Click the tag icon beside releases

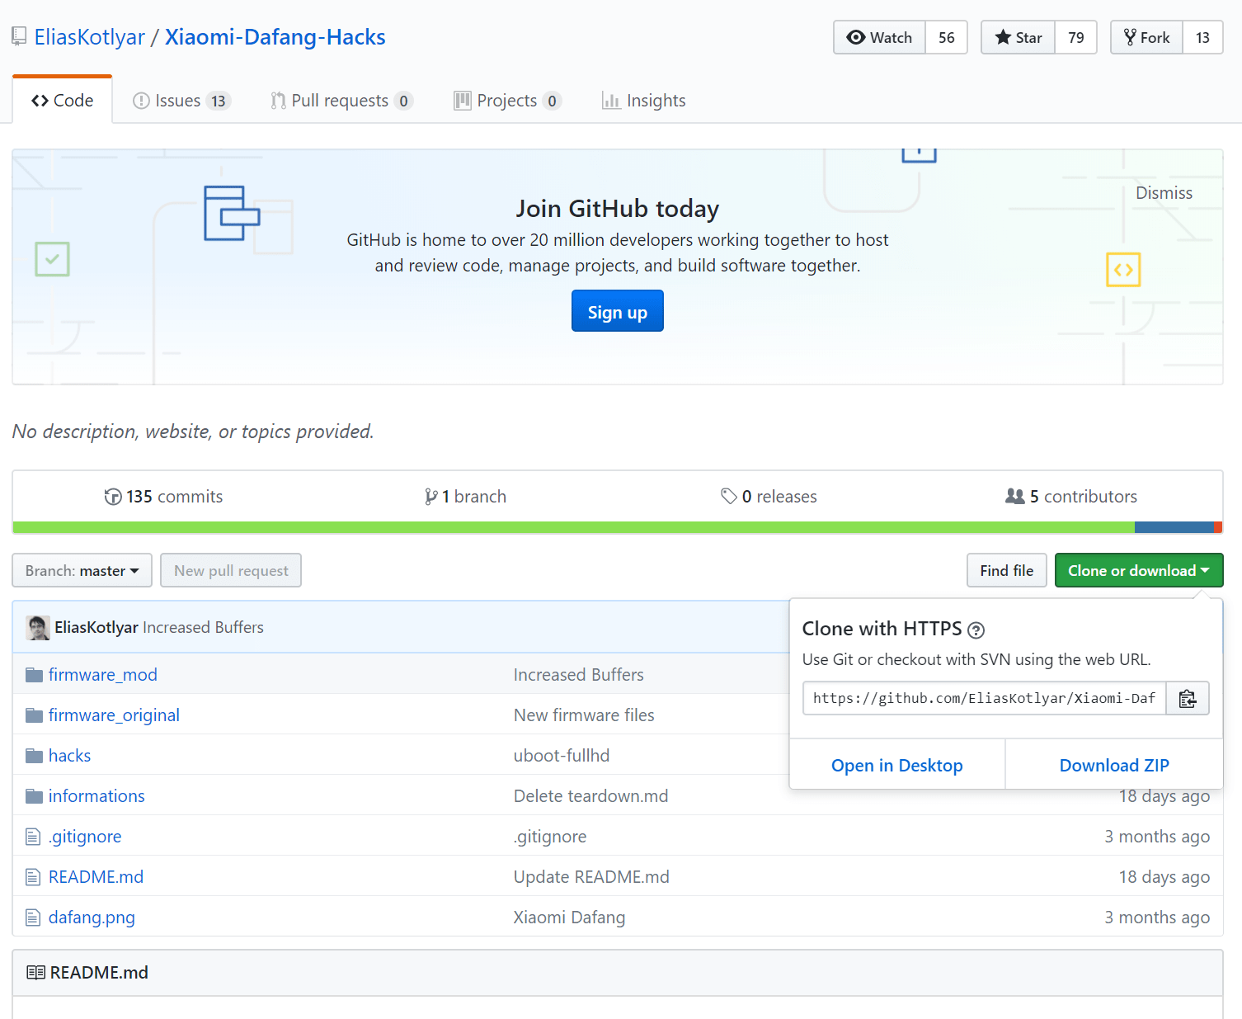pos(729,497)
